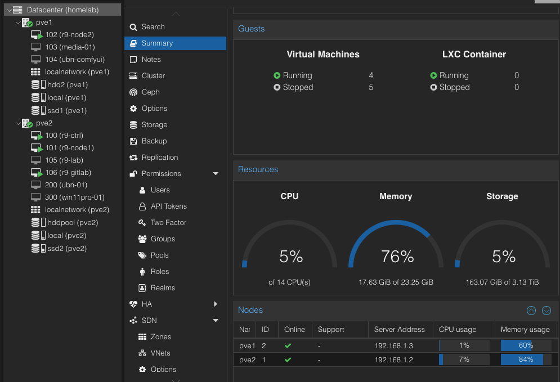Click the Search field in sidebar
Viewport: 560px width, 382px height.
(x=153, y=27)
